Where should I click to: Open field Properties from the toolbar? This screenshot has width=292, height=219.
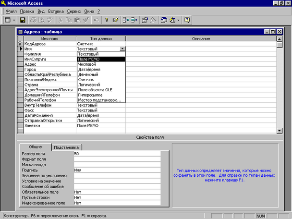(144, 20)
